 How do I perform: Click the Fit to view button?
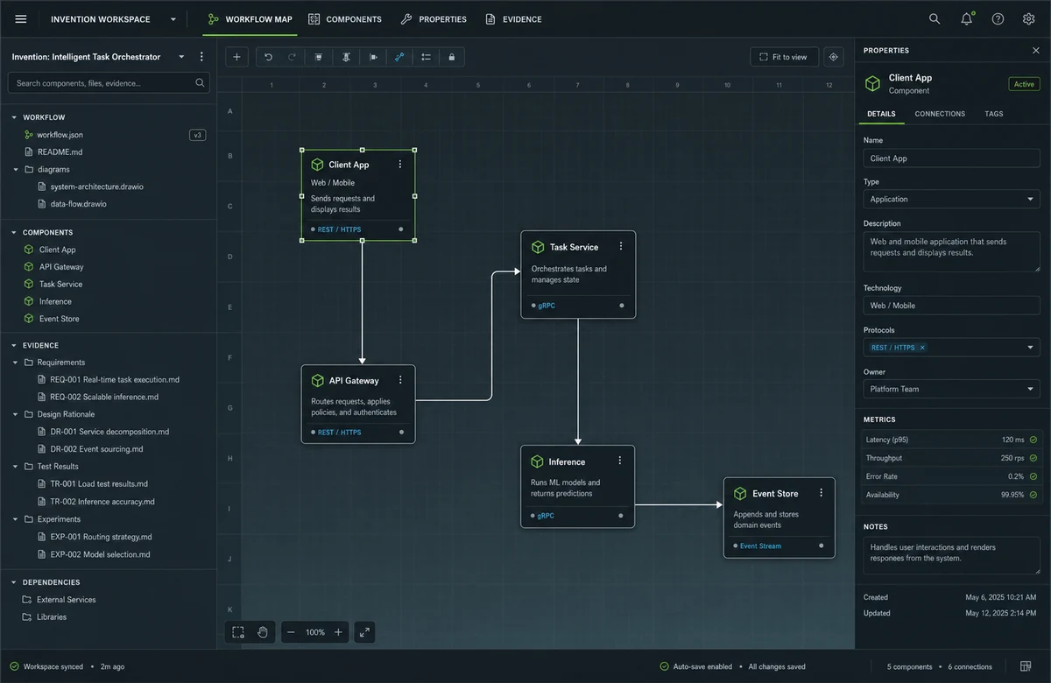pos(785,57)
